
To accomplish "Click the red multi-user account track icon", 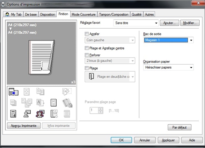I will pos(40,114).
